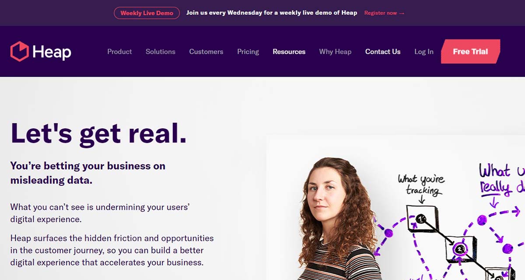Click the Heap hexagon logo icon
Viewport: 525px width, 280px height.
pyautogui.click(x=20, y=51)
